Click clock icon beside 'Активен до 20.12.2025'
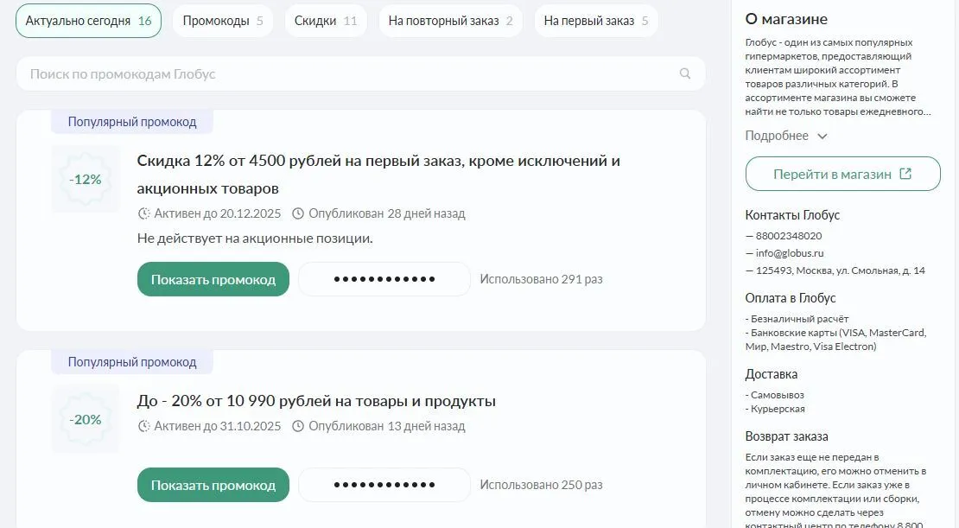This screenshot has width=959, height=528. 144,213
